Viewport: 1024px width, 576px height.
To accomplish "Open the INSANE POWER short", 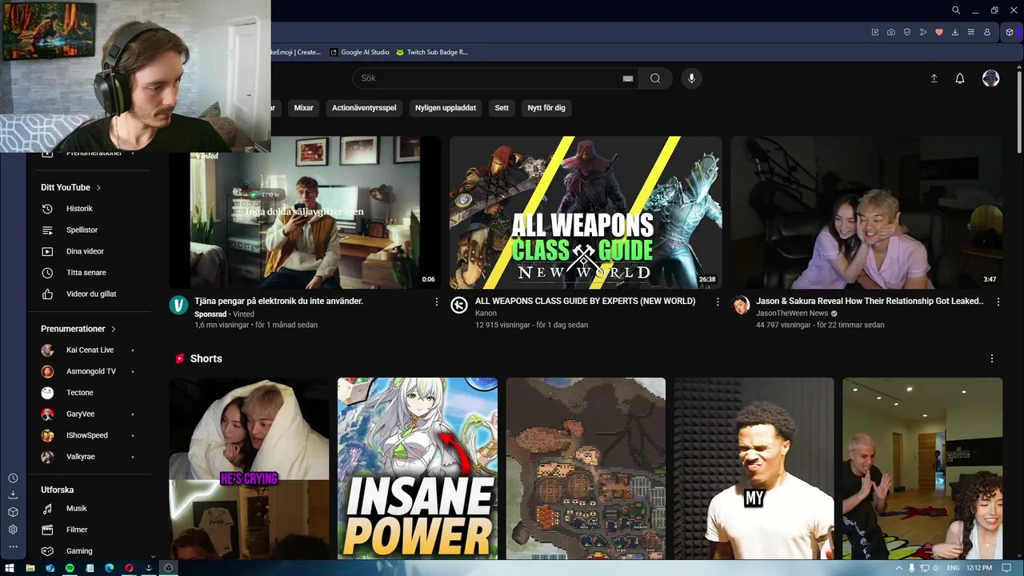I will click(418, 469).
